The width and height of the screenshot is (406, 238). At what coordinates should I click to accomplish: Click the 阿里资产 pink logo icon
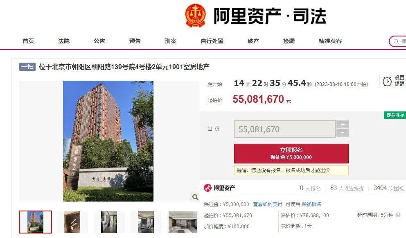[x=208, y=188]
